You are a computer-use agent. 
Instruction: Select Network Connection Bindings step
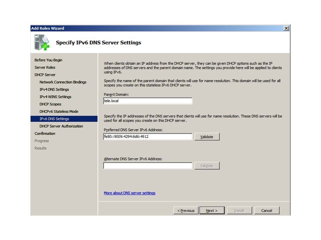click(63, 82)
